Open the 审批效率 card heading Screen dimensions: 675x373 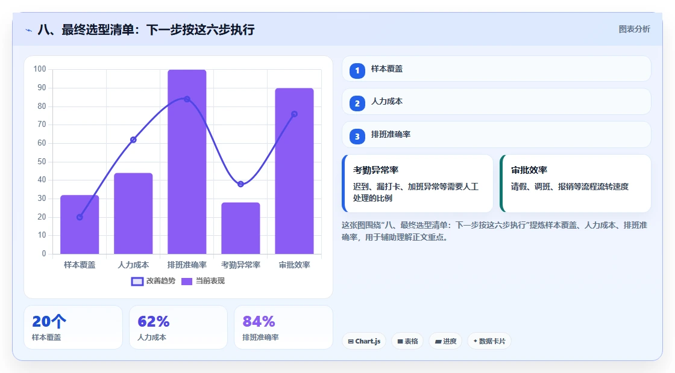[x=529, y=170]
